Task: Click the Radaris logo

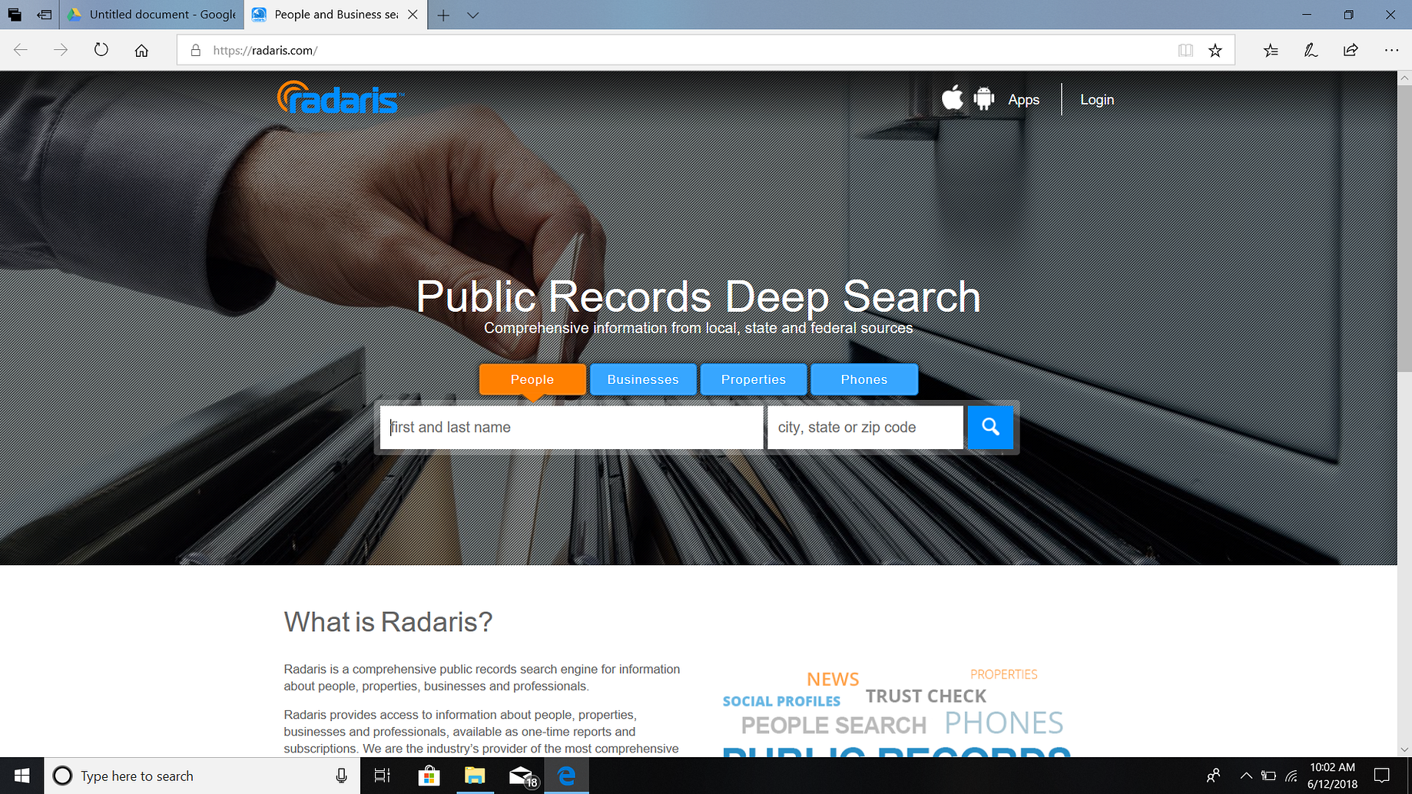Action: click(x=338, y=100)
